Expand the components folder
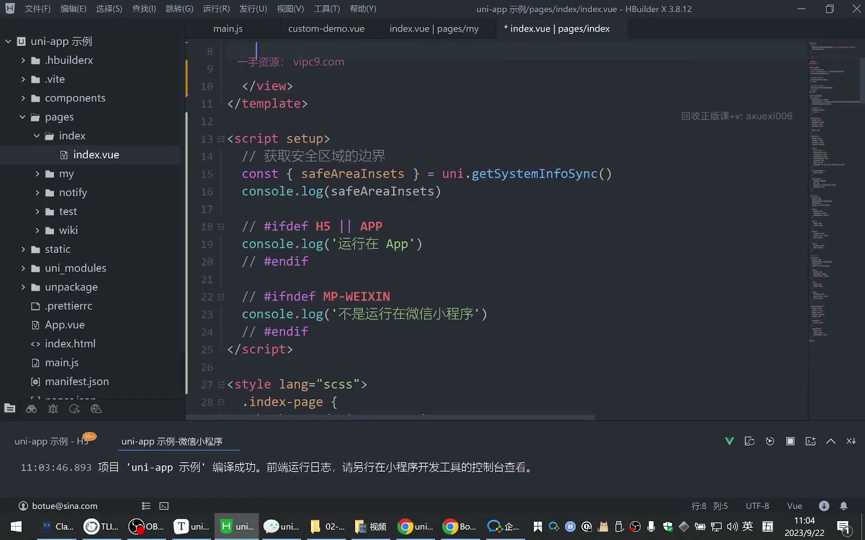865x540 pixels. (x=23, y=98)
